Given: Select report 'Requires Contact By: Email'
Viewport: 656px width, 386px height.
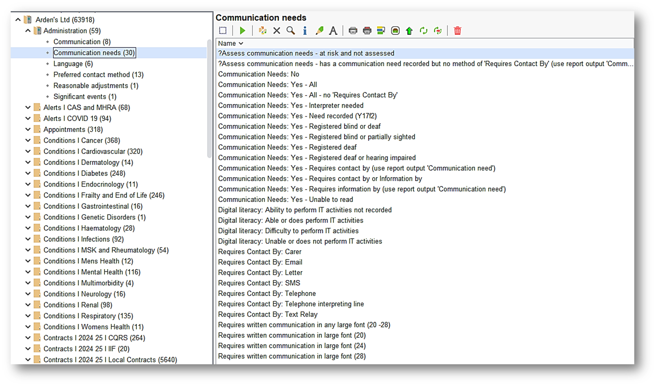Looking at the screenshot, I should click(260, 262).
